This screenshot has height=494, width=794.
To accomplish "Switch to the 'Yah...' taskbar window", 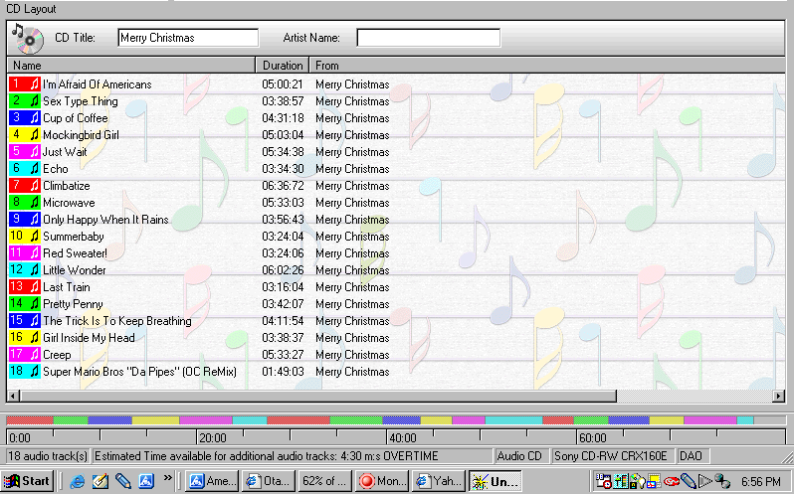I will [438, 481].
